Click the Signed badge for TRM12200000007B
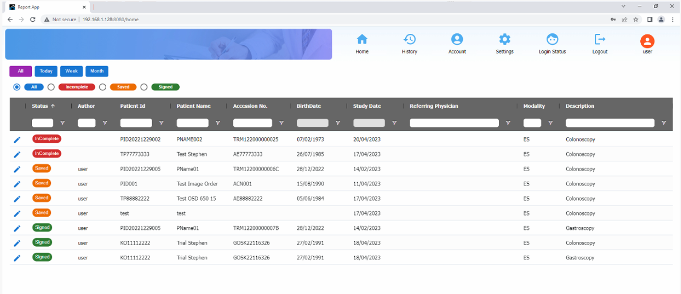Image resolution: width=681 pixels, height=294 pixels. 42,227
